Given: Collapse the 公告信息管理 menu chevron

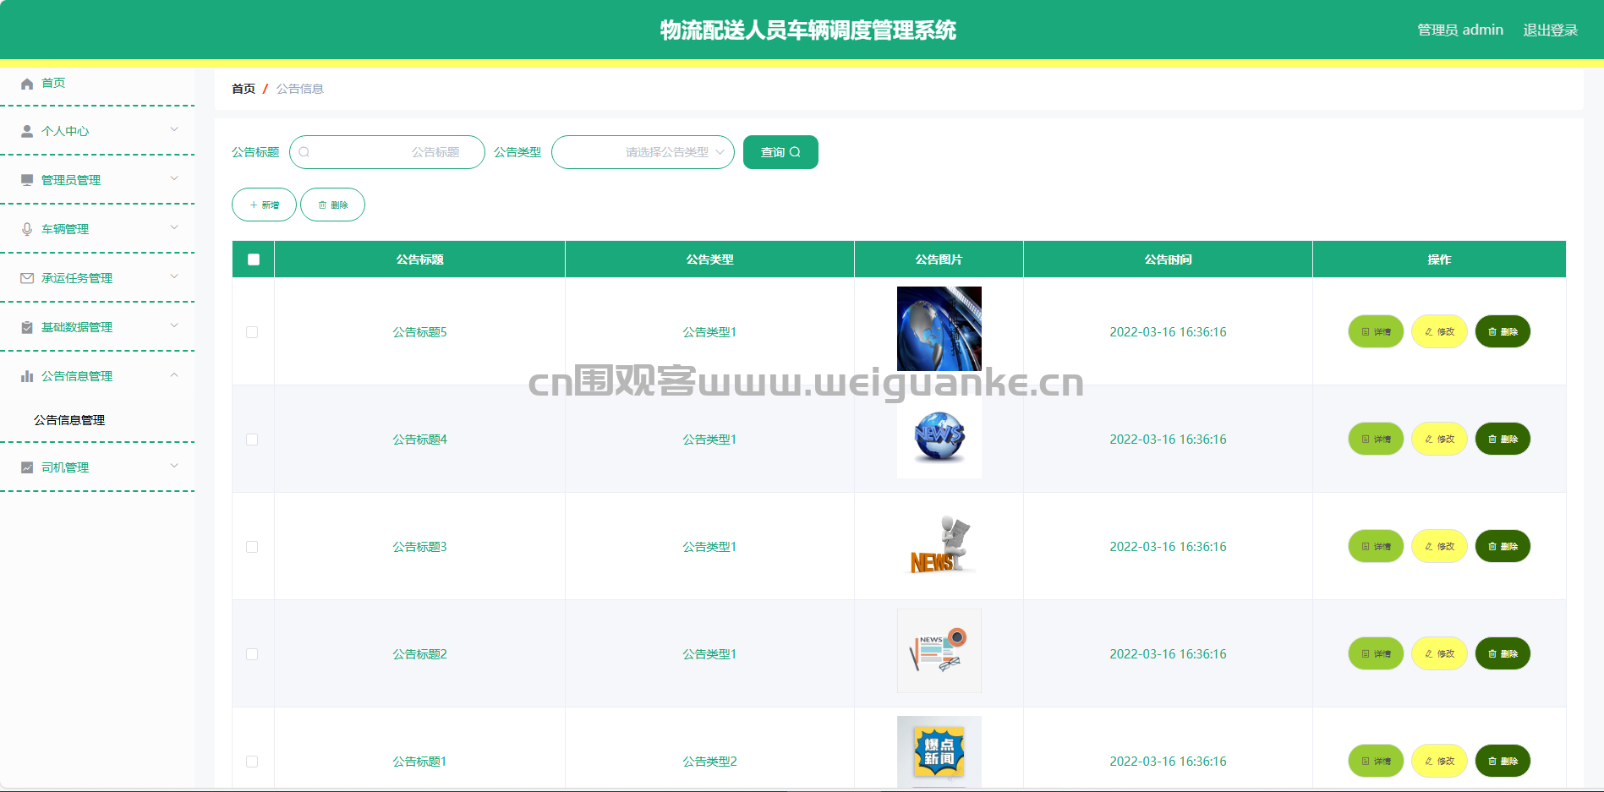Looking at the screenshot, I should 174,374.
